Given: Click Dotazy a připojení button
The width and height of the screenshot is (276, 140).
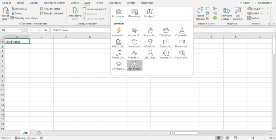Looking at the screenshot, I should pyautogui.click(x=94, y=9).
